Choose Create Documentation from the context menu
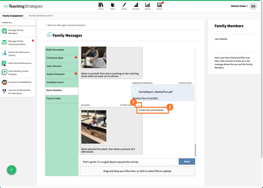 pos(151,110)
